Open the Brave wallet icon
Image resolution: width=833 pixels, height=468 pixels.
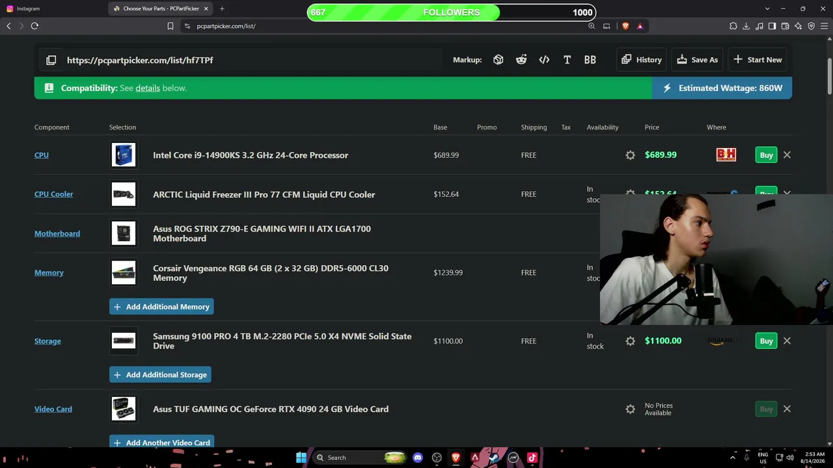pos(785,26)
